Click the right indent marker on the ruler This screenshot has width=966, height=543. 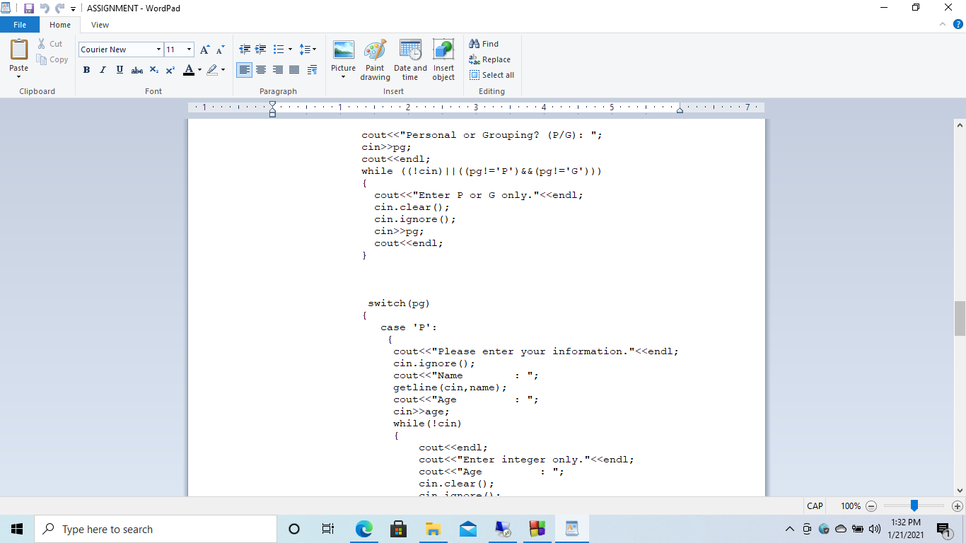point(680,110)
